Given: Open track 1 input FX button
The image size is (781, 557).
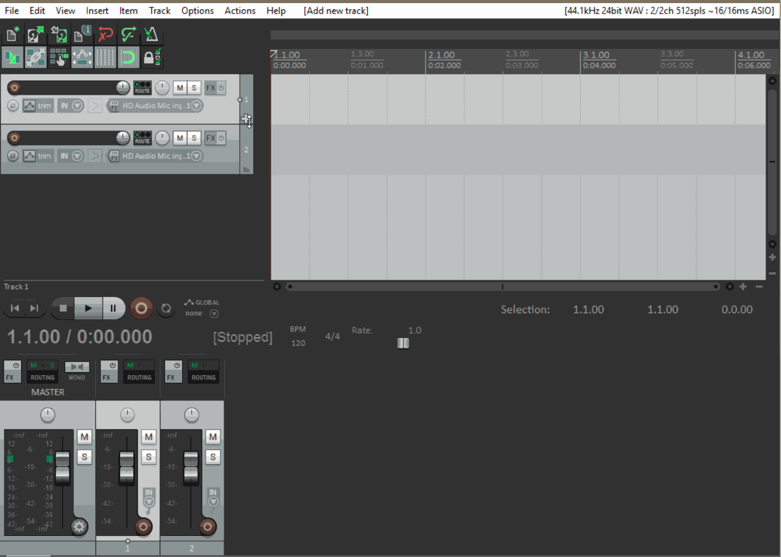Looking at the screenshot, I should click(x=113, y=106).
